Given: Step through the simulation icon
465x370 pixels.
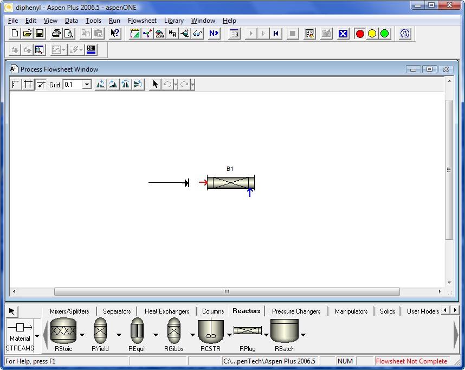Looking at the screenshot, I should [x=263, y=33].
